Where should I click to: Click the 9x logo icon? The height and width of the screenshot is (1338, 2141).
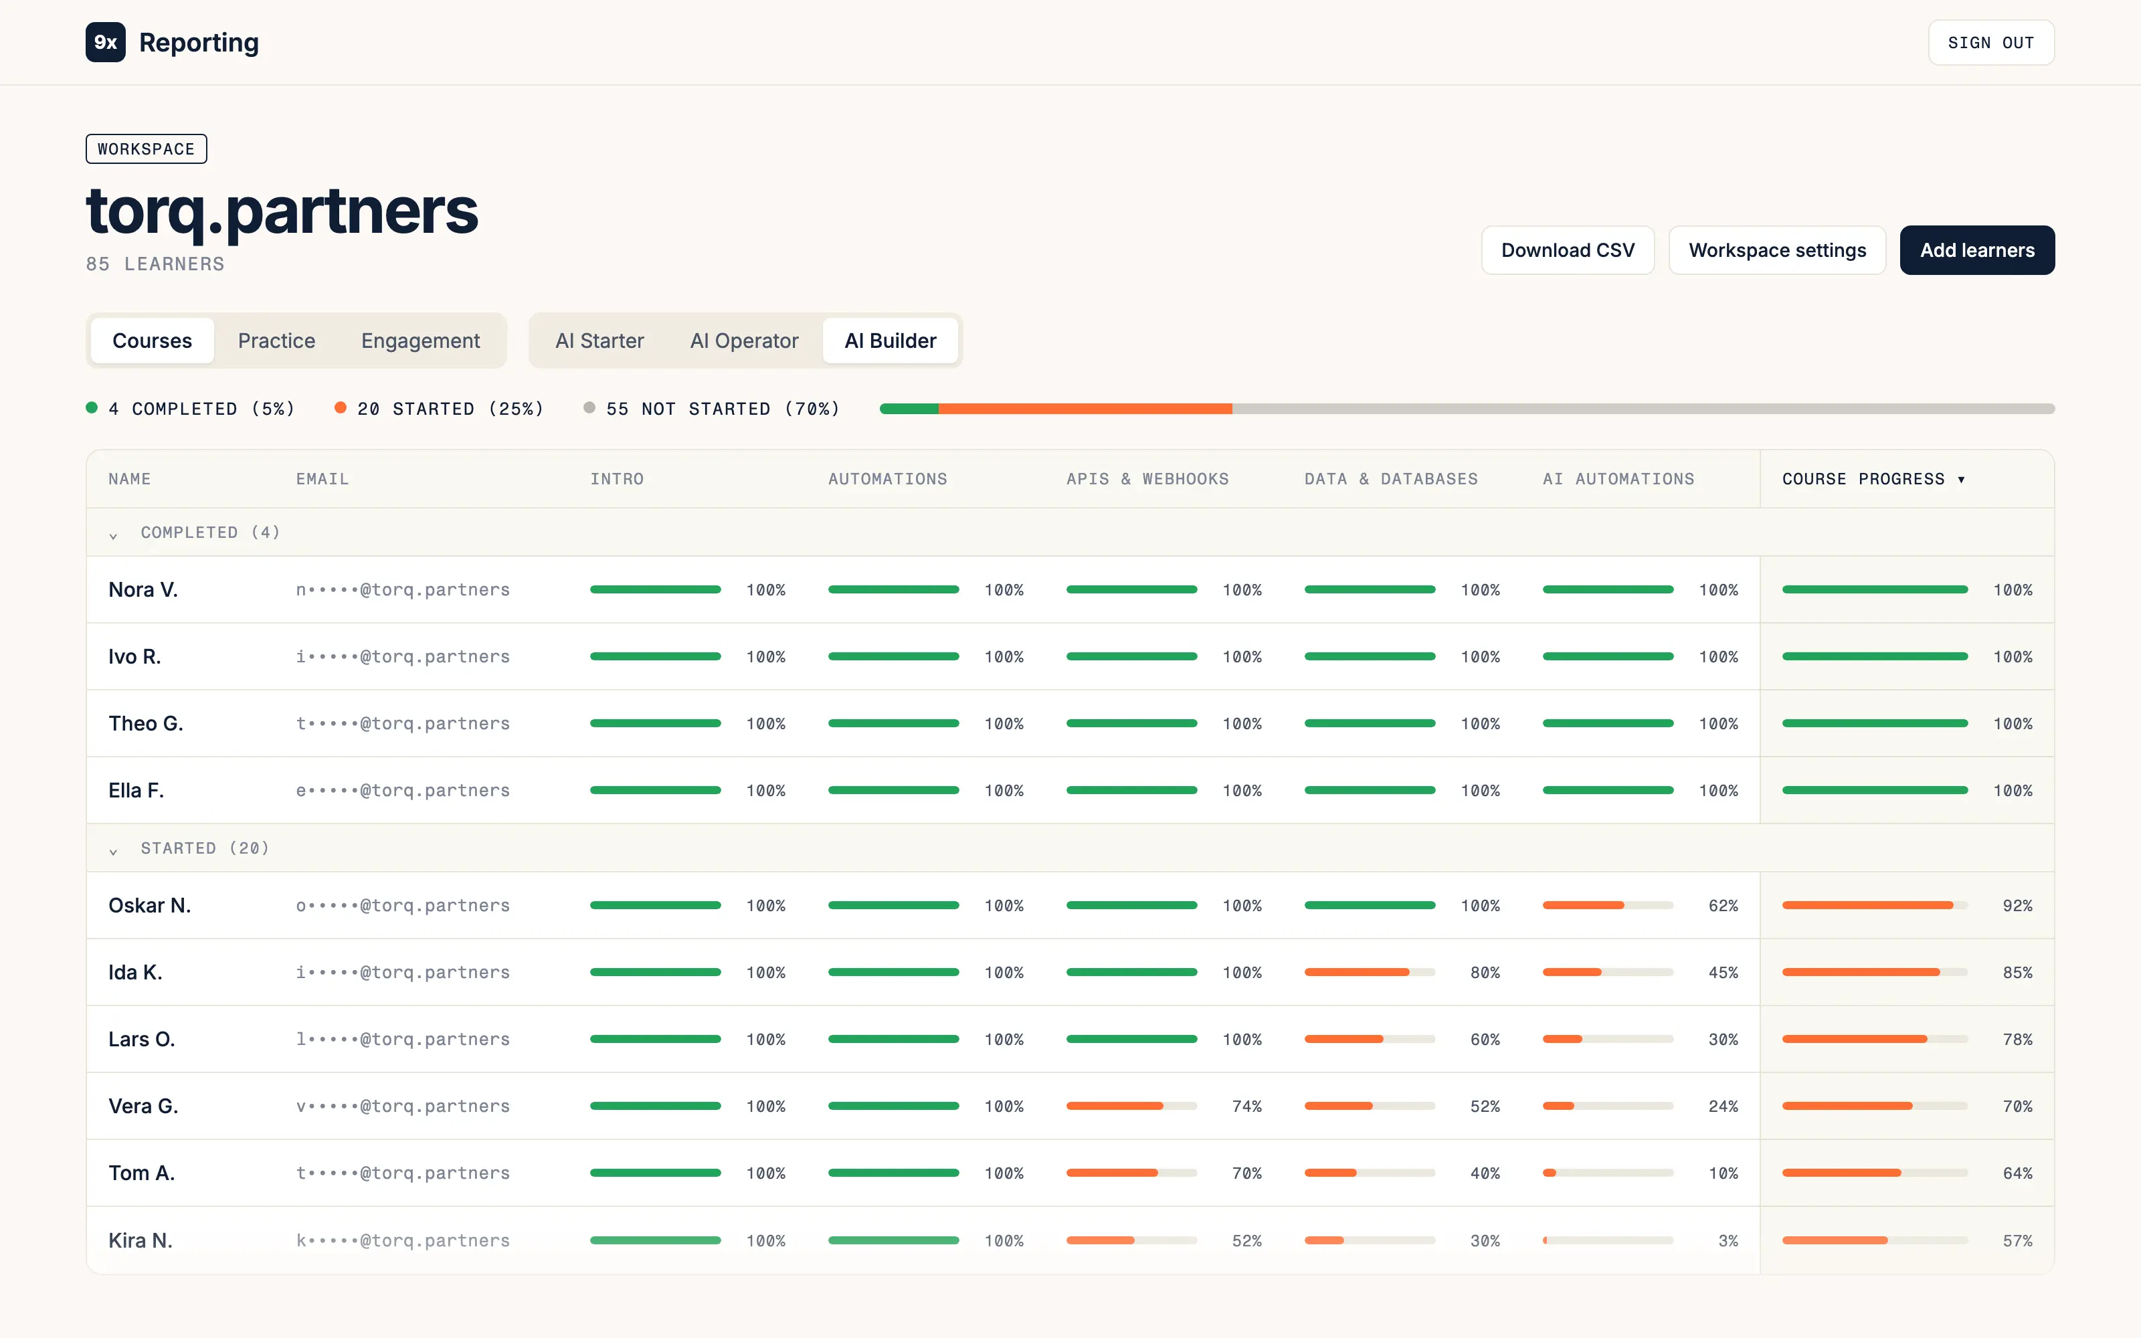(105, 42)
